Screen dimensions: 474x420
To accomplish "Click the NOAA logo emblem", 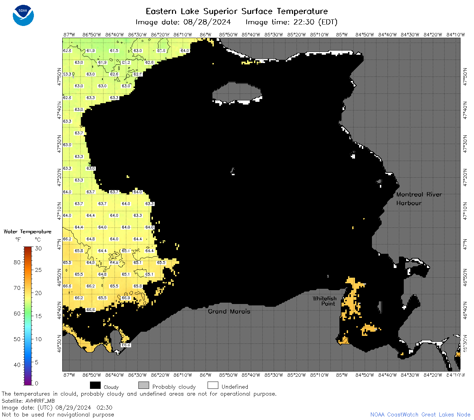I will pyautogui.click(x=23, y=15).
